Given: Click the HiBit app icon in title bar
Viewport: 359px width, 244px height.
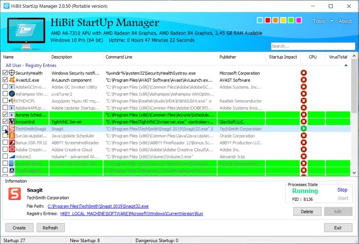Looking at the screenshot, I should [x=6, y=6].
